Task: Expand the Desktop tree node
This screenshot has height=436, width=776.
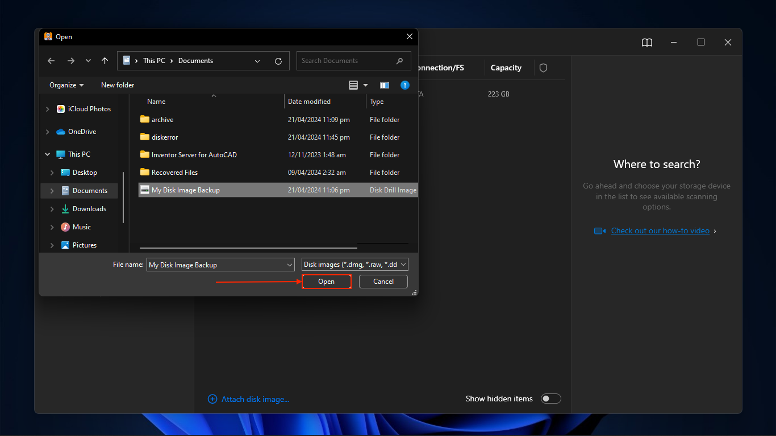Action: click(x=52, y=173)
